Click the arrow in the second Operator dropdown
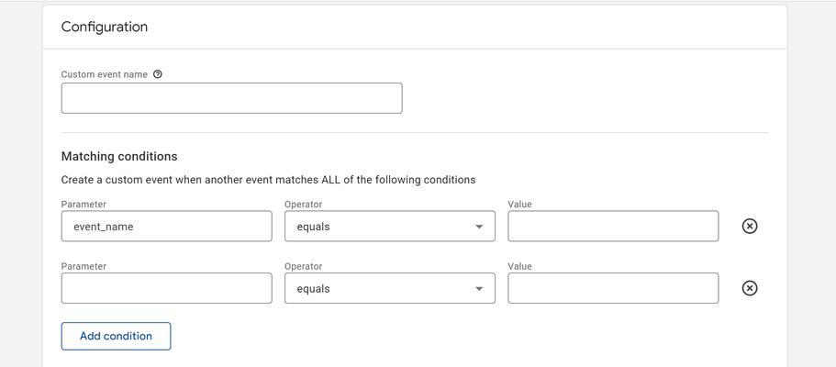Image resolution: width=836 pixels, height=367 pixels. click(x=479, y=289)
